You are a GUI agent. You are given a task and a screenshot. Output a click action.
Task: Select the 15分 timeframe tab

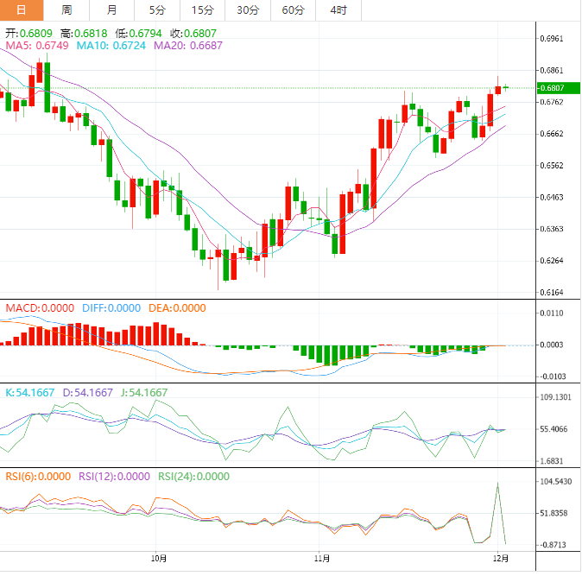point(202,10)
